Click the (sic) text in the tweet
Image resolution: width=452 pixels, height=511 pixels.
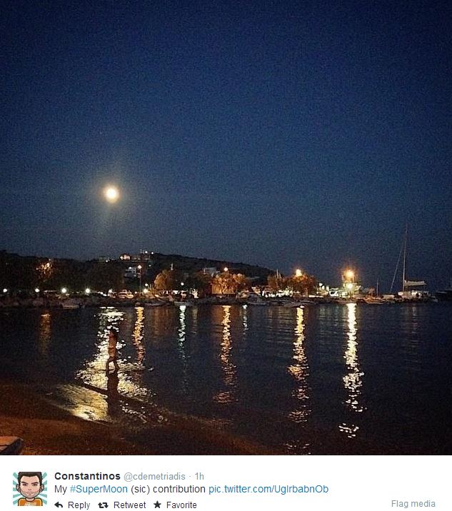coord(140,489)
